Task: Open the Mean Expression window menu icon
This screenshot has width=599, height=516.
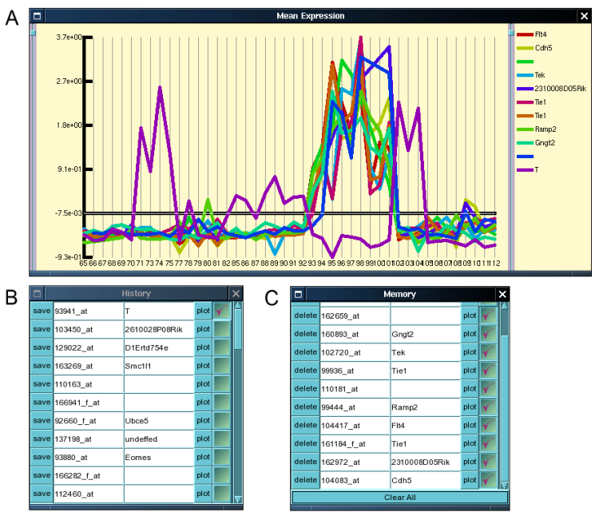Action: click(37, 15)
